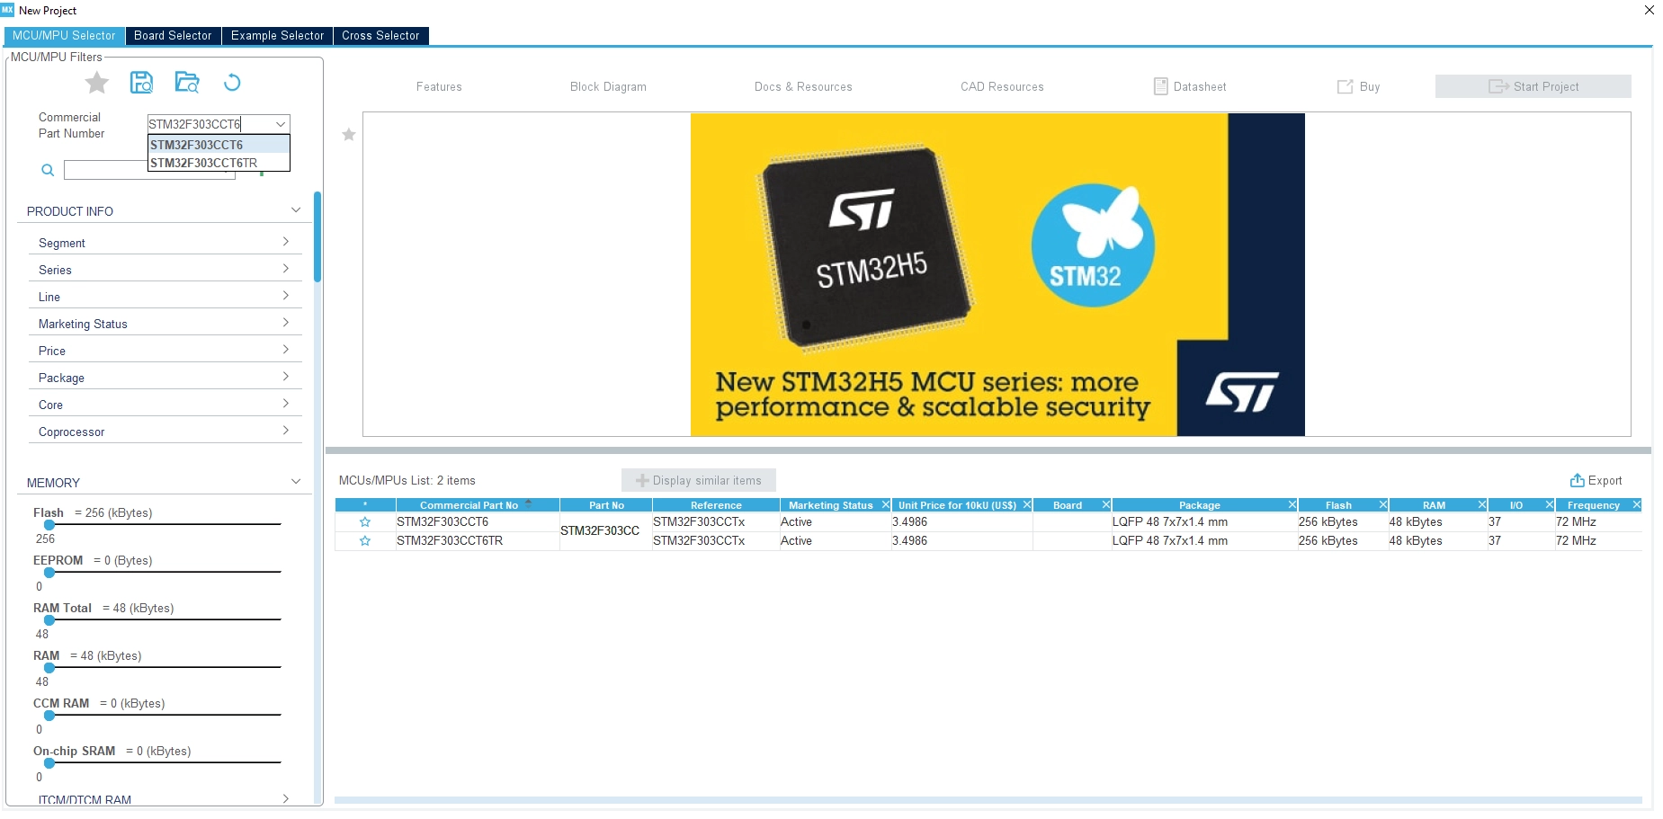
Task: Remove the I/O column from the table
Action: 1550,505
